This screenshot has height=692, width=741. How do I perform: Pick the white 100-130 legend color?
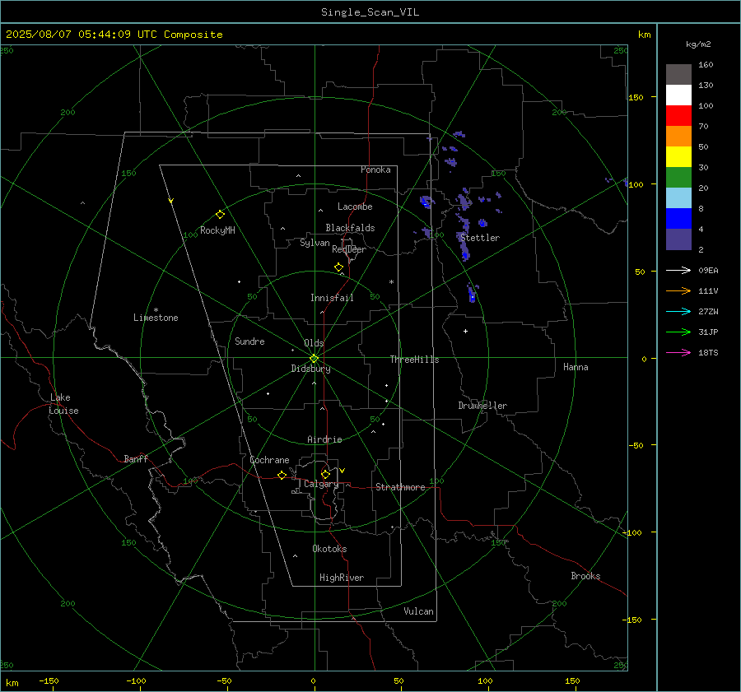678,95
